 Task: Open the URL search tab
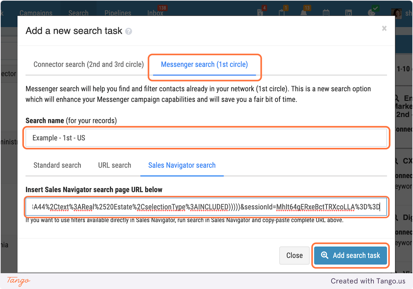point(115,165)
